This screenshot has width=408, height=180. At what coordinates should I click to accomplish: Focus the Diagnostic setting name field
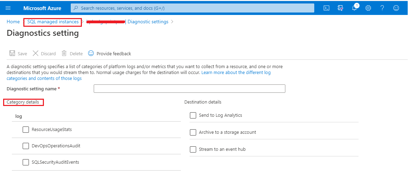189,89
